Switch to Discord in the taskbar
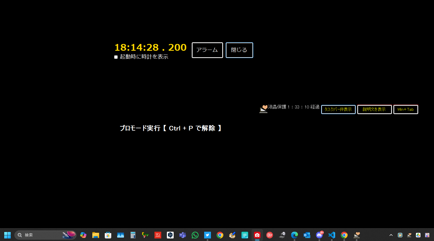The width and height of the screenshot is (434, 241). point(319,235)
